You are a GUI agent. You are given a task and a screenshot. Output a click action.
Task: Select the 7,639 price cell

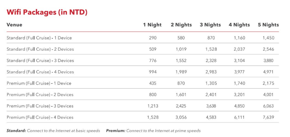[268, 117]
